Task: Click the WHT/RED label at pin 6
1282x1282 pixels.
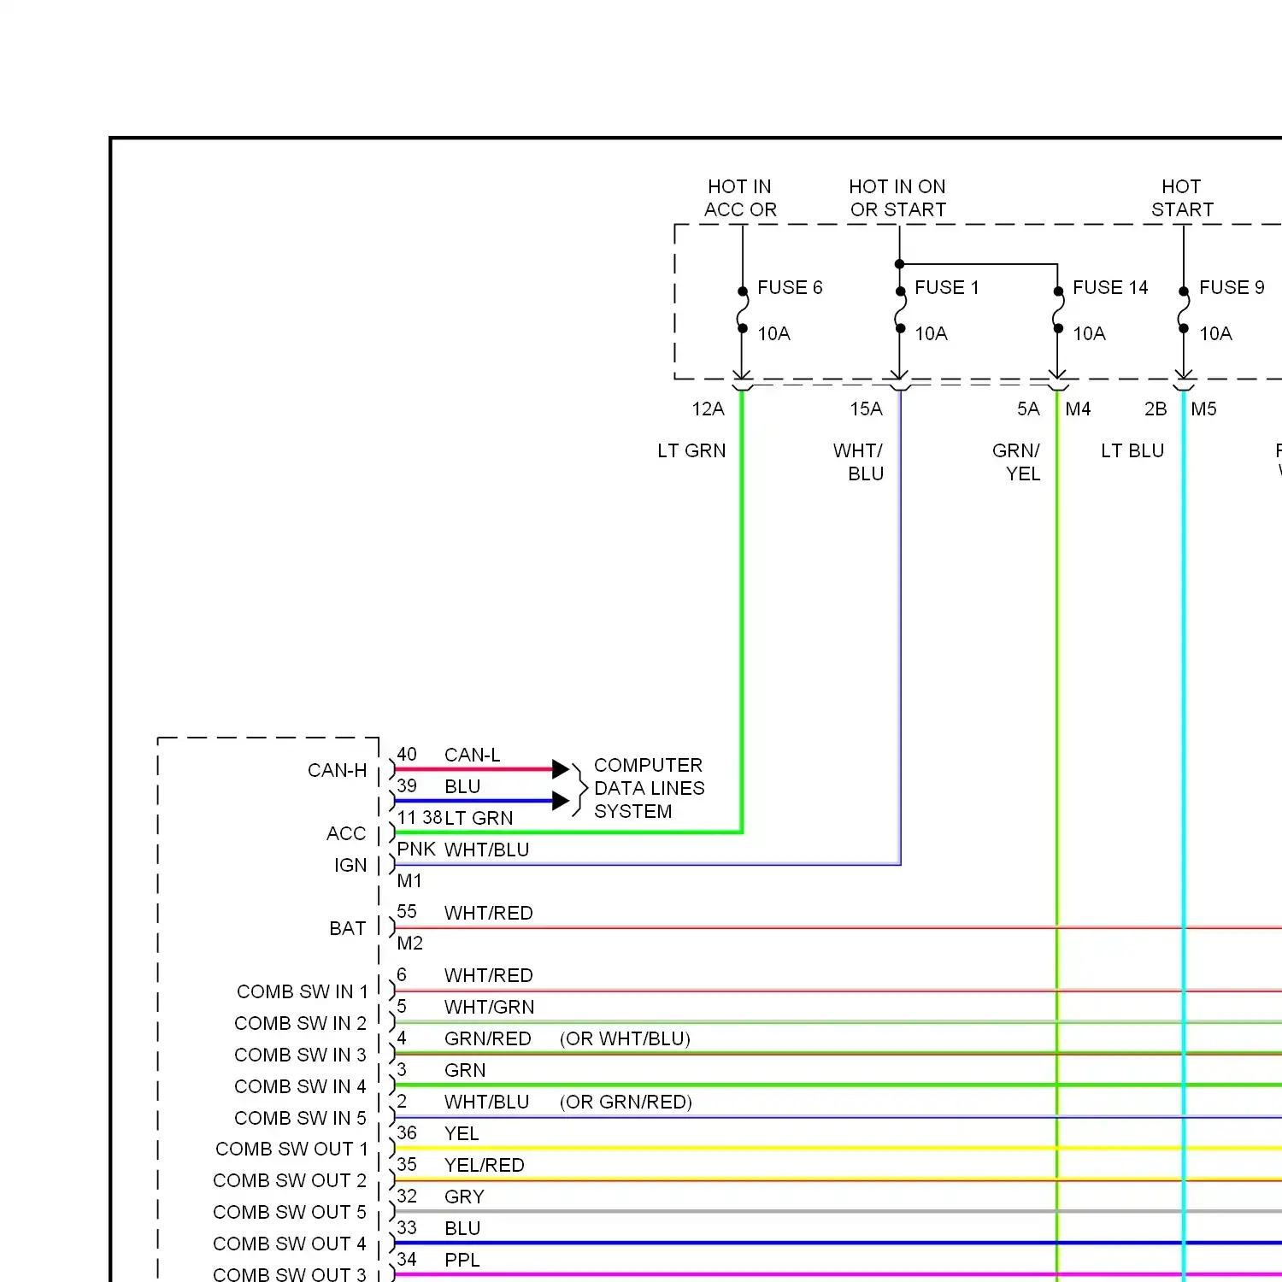Action: pos(489,975)
